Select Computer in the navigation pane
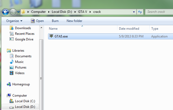The image size is (173, 110). pos(20,96)
